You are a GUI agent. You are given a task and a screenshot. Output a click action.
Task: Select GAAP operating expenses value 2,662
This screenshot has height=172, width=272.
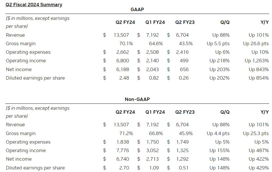(x=122, y=52)
